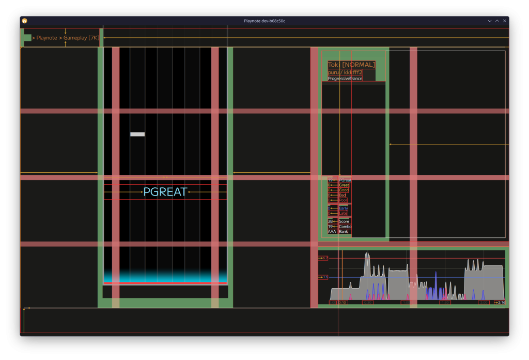Click the artist text puru / kkkfff2

(x=345, y=72)
